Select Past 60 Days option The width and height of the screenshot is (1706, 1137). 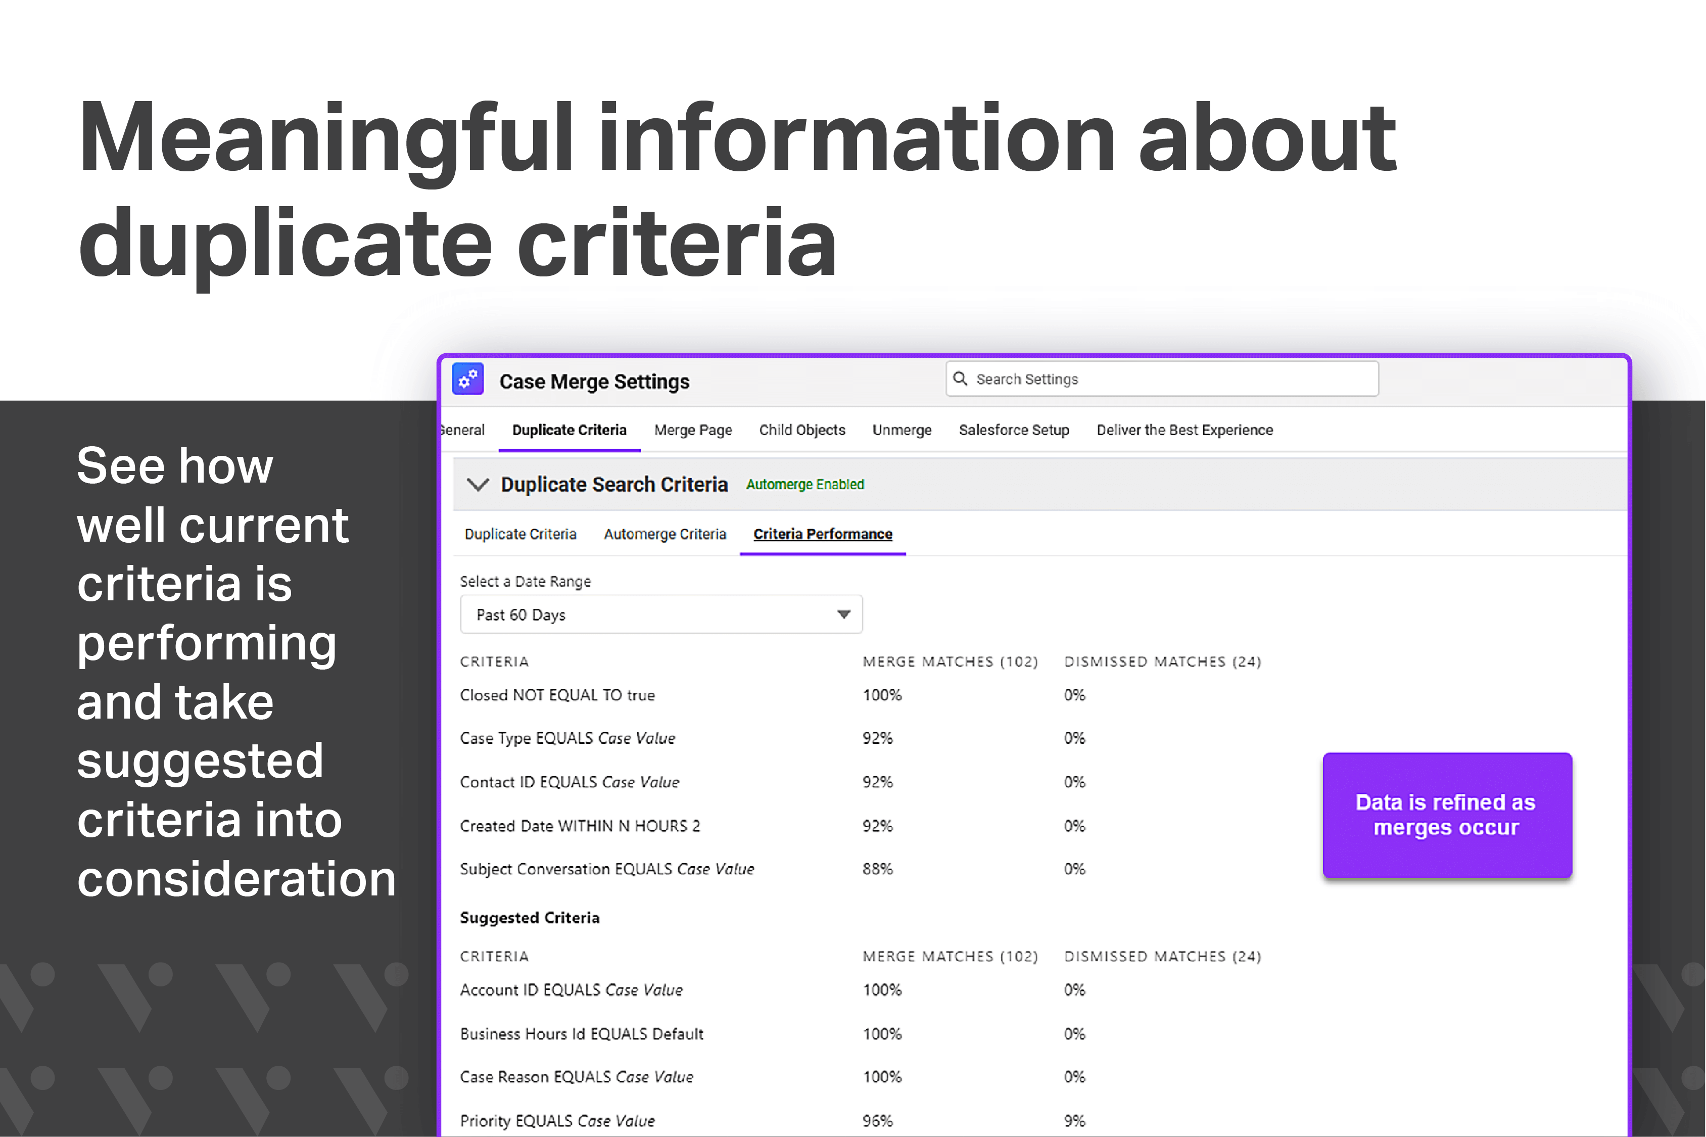520,614
